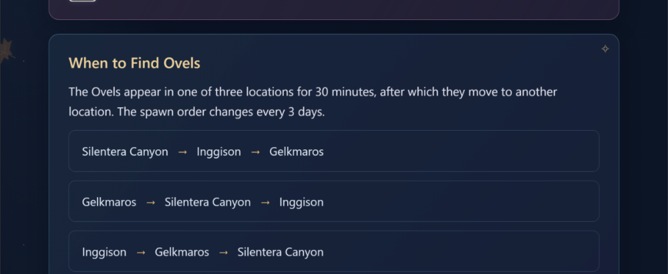
Task: Click the leaf decoration at the page's left edge
Action: point(6,51)
